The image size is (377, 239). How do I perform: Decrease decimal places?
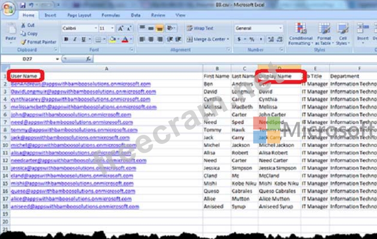(x=280, y=39)
